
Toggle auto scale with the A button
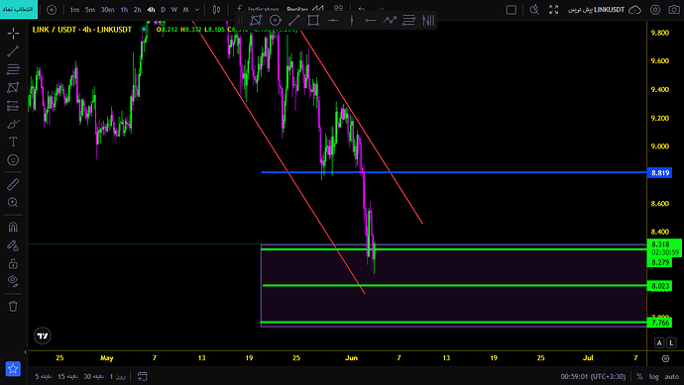[x=659, y=342]
